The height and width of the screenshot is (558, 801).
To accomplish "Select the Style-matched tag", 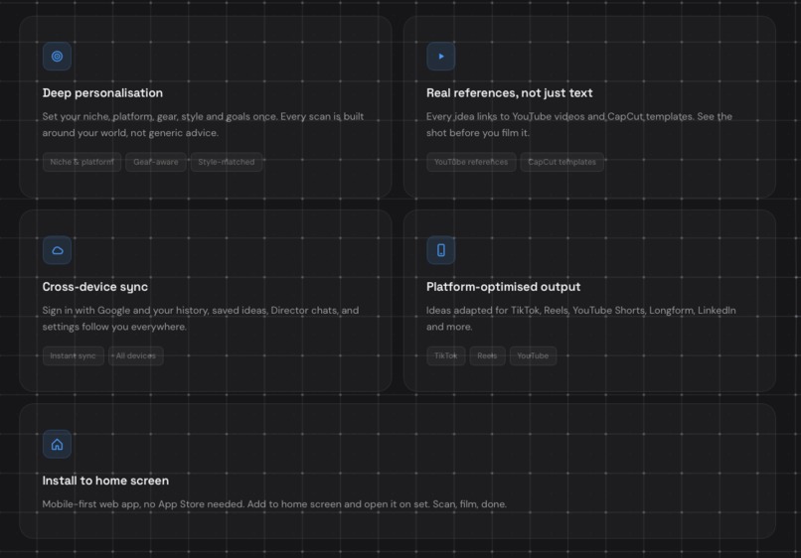I will [227, 162].
